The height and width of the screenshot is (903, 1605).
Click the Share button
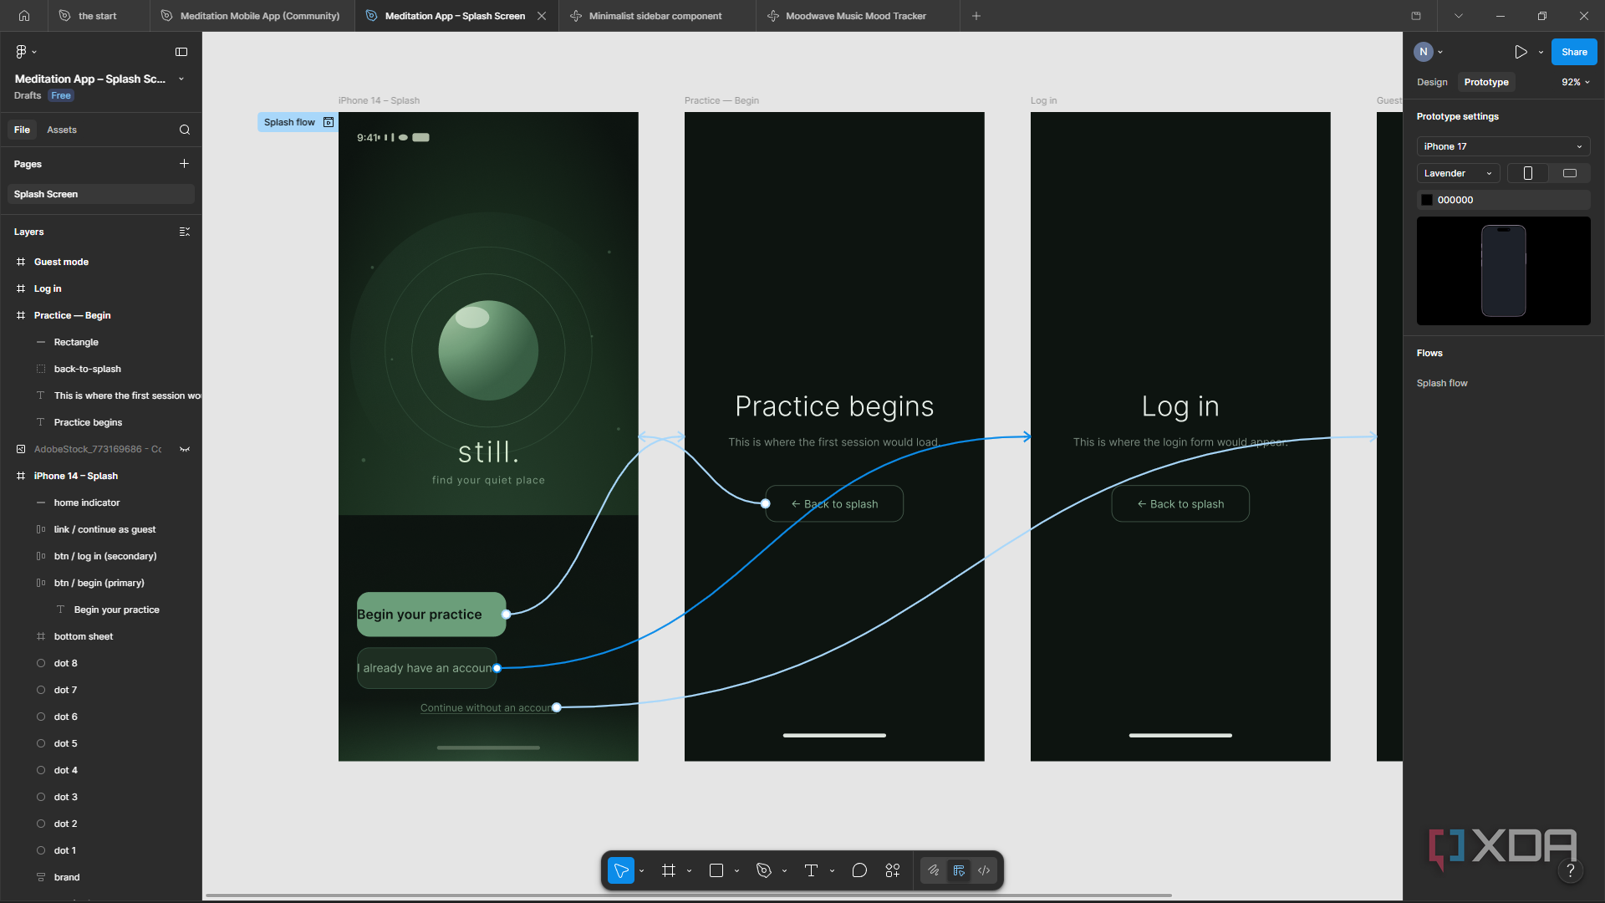pyautogui.click(x=1574, y=52)
